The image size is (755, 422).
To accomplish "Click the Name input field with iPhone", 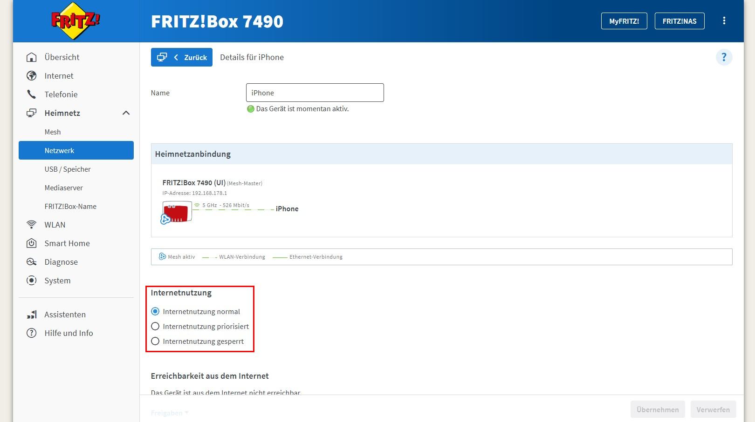I will tap(315, 93).
